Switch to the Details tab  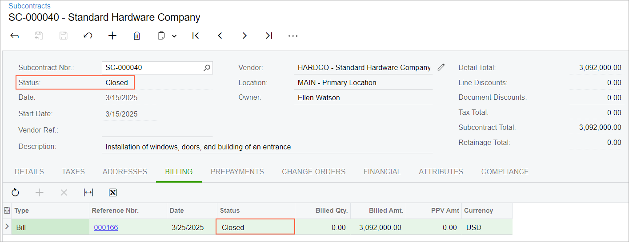point(29,172)
